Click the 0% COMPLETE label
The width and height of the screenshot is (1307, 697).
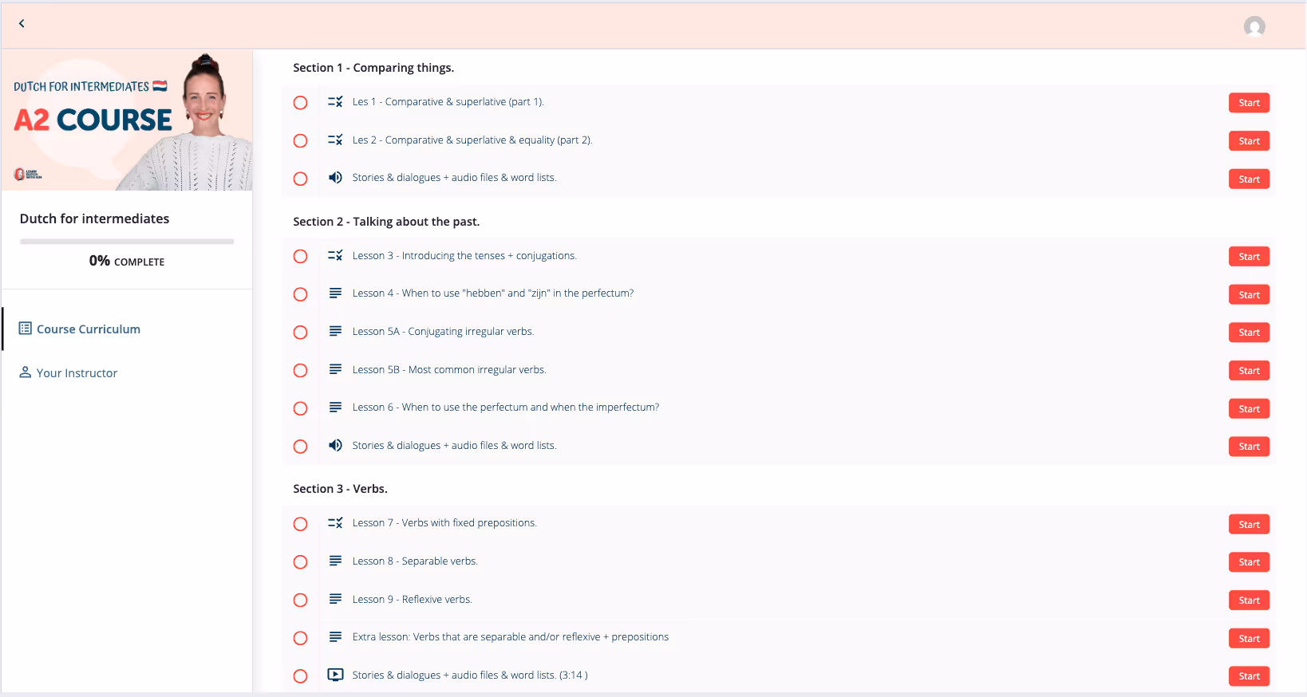coord(127,261)
